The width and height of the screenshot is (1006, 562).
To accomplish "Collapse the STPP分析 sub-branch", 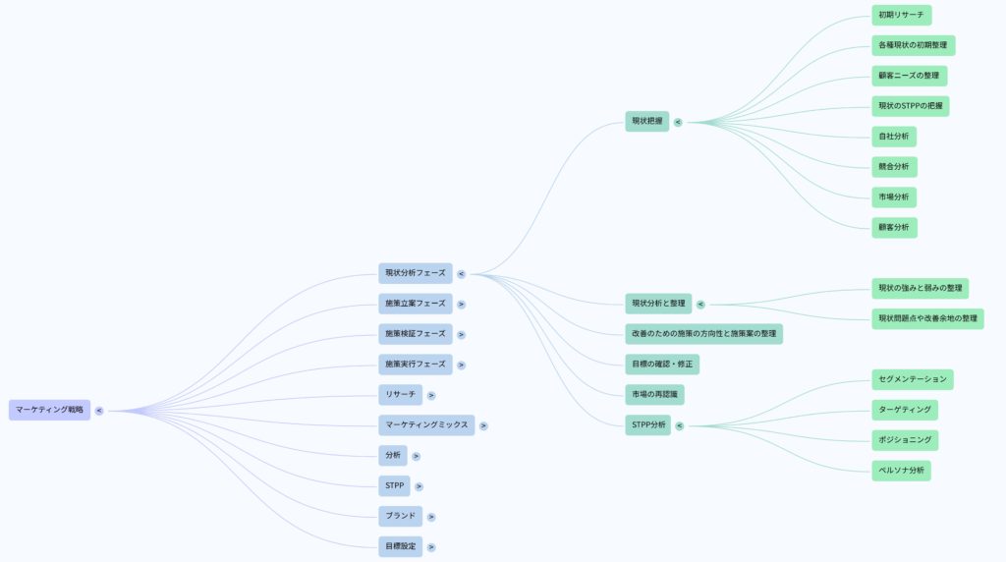I will click(x=679, y=426).
